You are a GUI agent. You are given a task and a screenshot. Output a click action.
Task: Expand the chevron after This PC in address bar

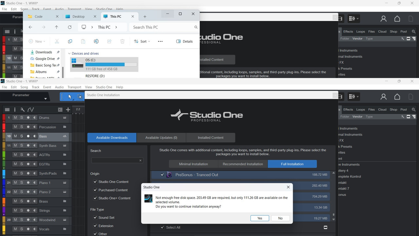116,27
